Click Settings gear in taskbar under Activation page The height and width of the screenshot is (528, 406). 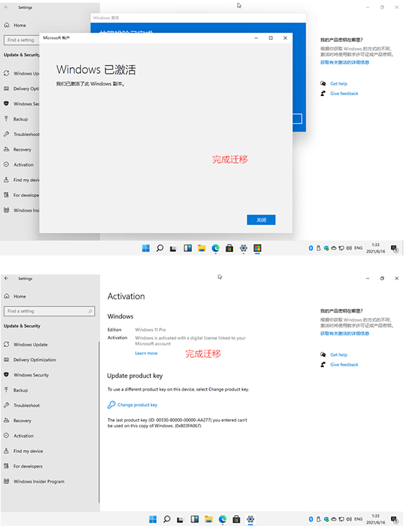point(250,519)
